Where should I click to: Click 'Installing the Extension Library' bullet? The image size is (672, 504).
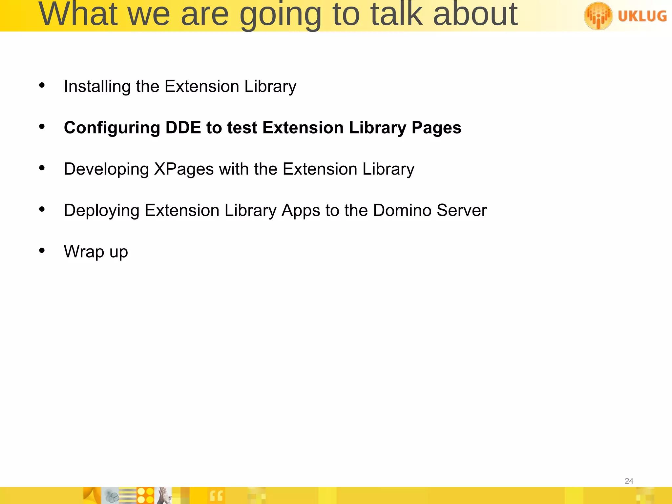(x=180, y=87)
